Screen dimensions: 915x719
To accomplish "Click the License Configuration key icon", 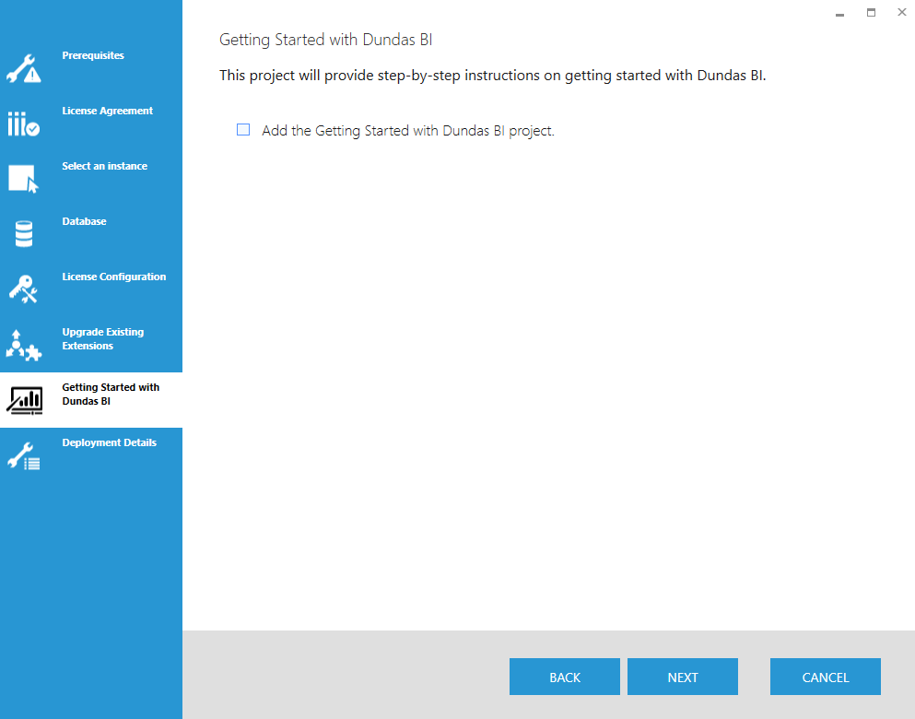I will pyautogui.click(x=24, y=289).
